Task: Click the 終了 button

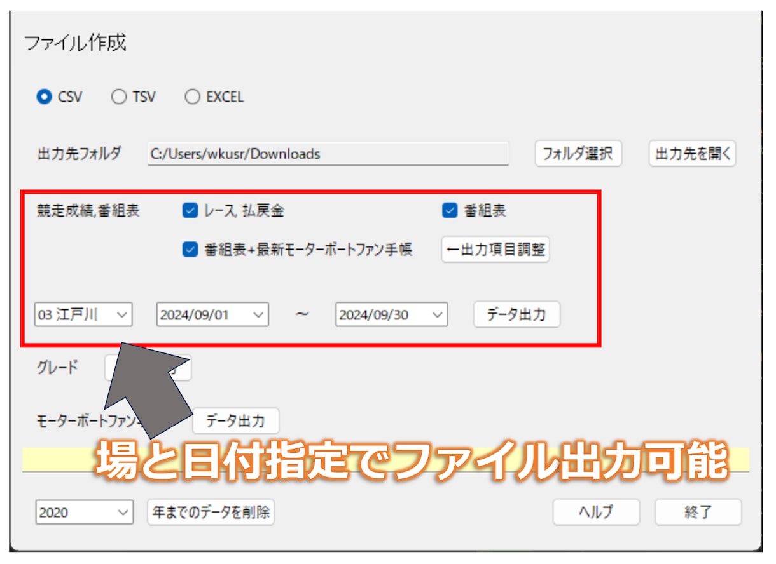Action: pos(698,512)
